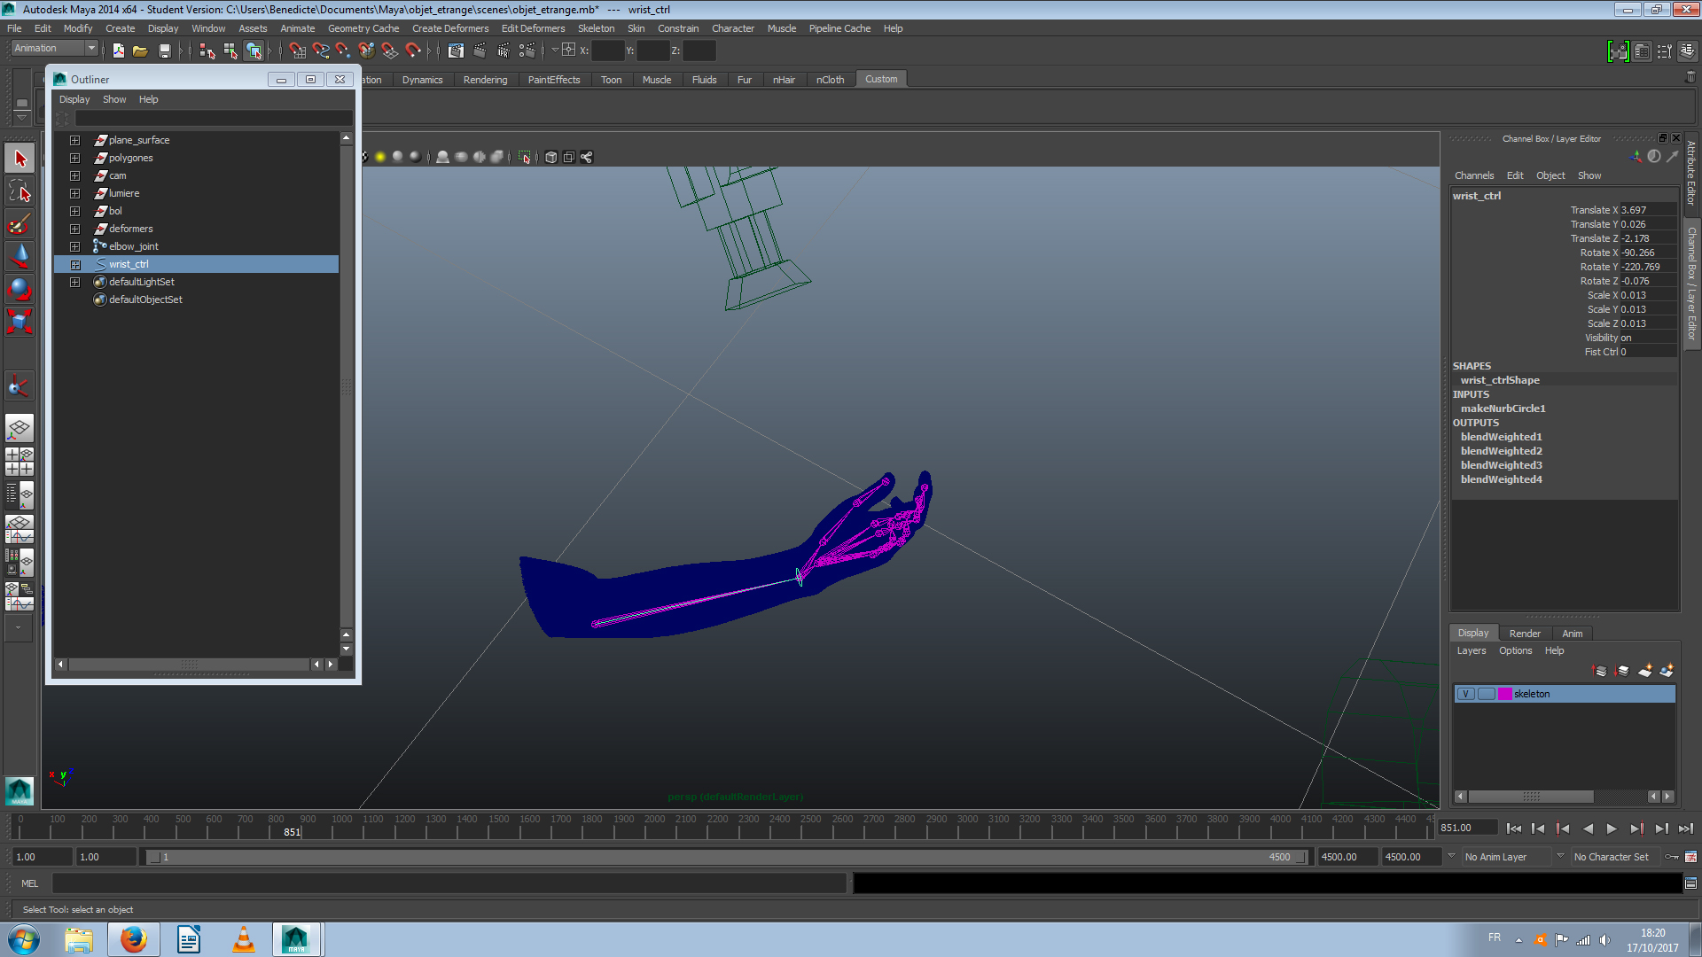This screenshot has height=957, width=1702.
Task: Open VLC from the taskbar
Action: click(244, 938)
